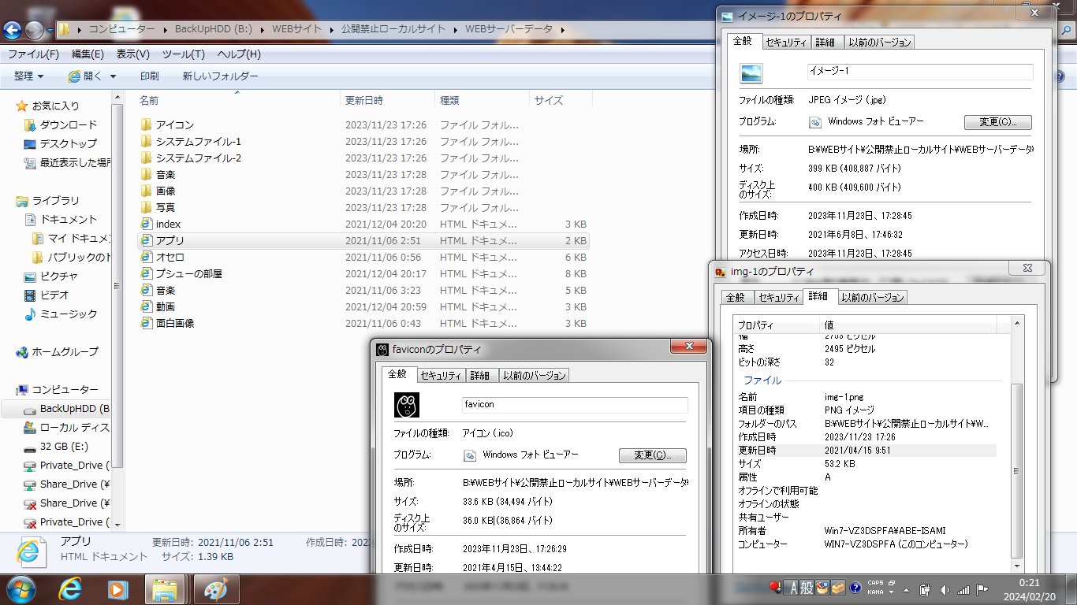Screen dimensions: 1077x605
Task: Click the Windows Start button
Action: click(21, 588)
